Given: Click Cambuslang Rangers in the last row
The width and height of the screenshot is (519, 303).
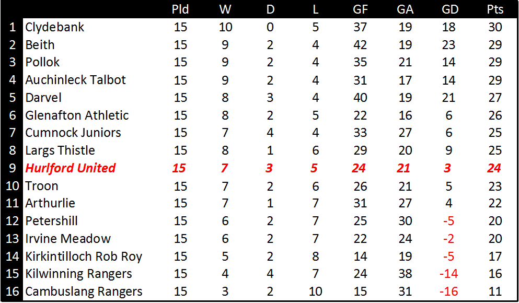Looking at the screenshot, I should tap(84, 292).
